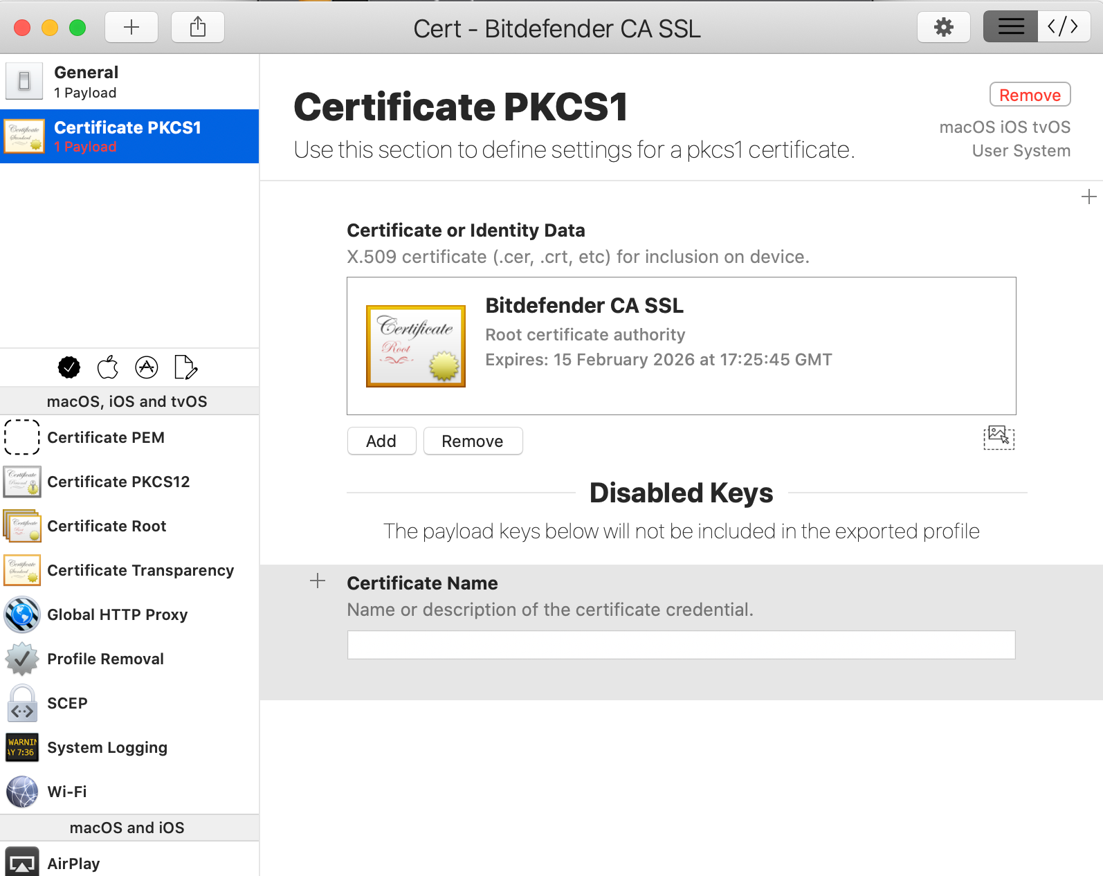Click the User System scope label
Screen dimensions: 1103x876
1021,151
